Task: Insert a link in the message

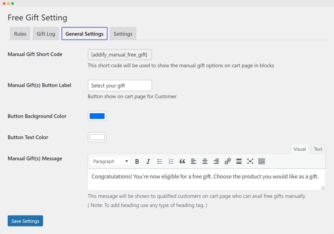Action: pos(228,161)
